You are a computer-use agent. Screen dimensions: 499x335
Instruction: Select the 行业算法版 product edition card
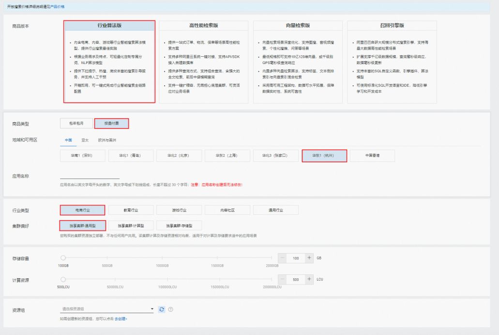click(x=109, y=62)
